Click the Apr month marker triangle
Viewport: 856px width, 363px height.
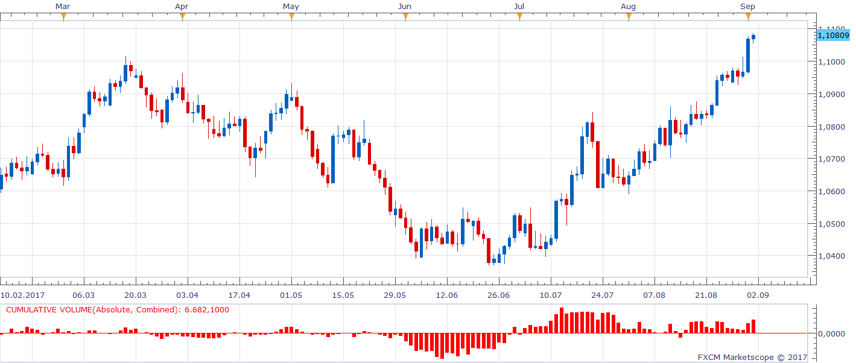(x=182, y=16)
